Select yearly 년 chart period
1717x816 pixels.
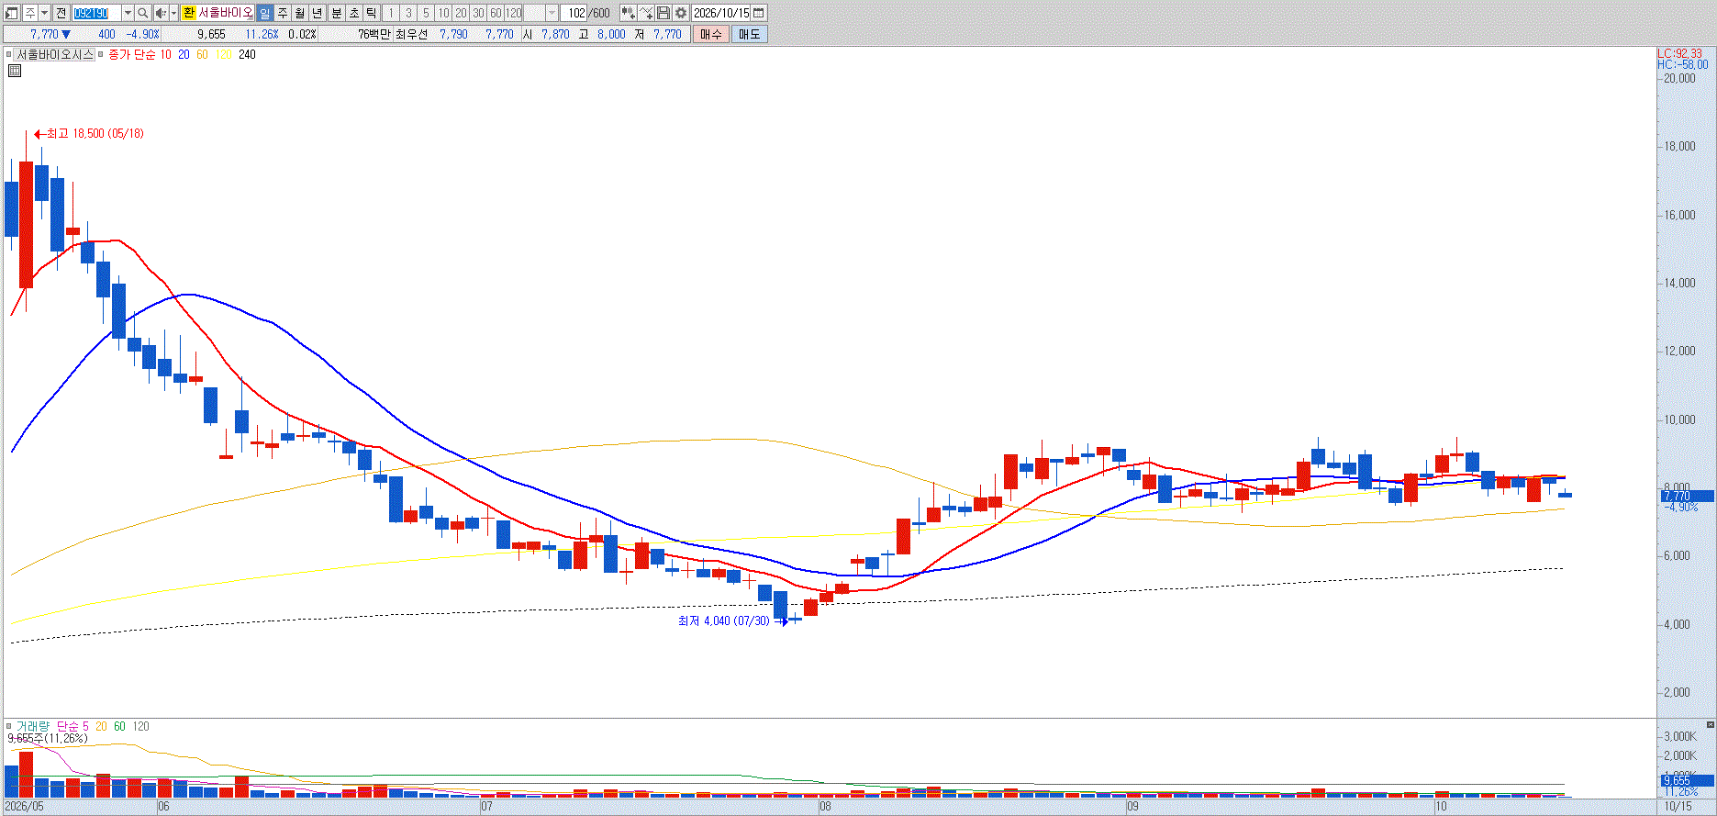[317, 13]
